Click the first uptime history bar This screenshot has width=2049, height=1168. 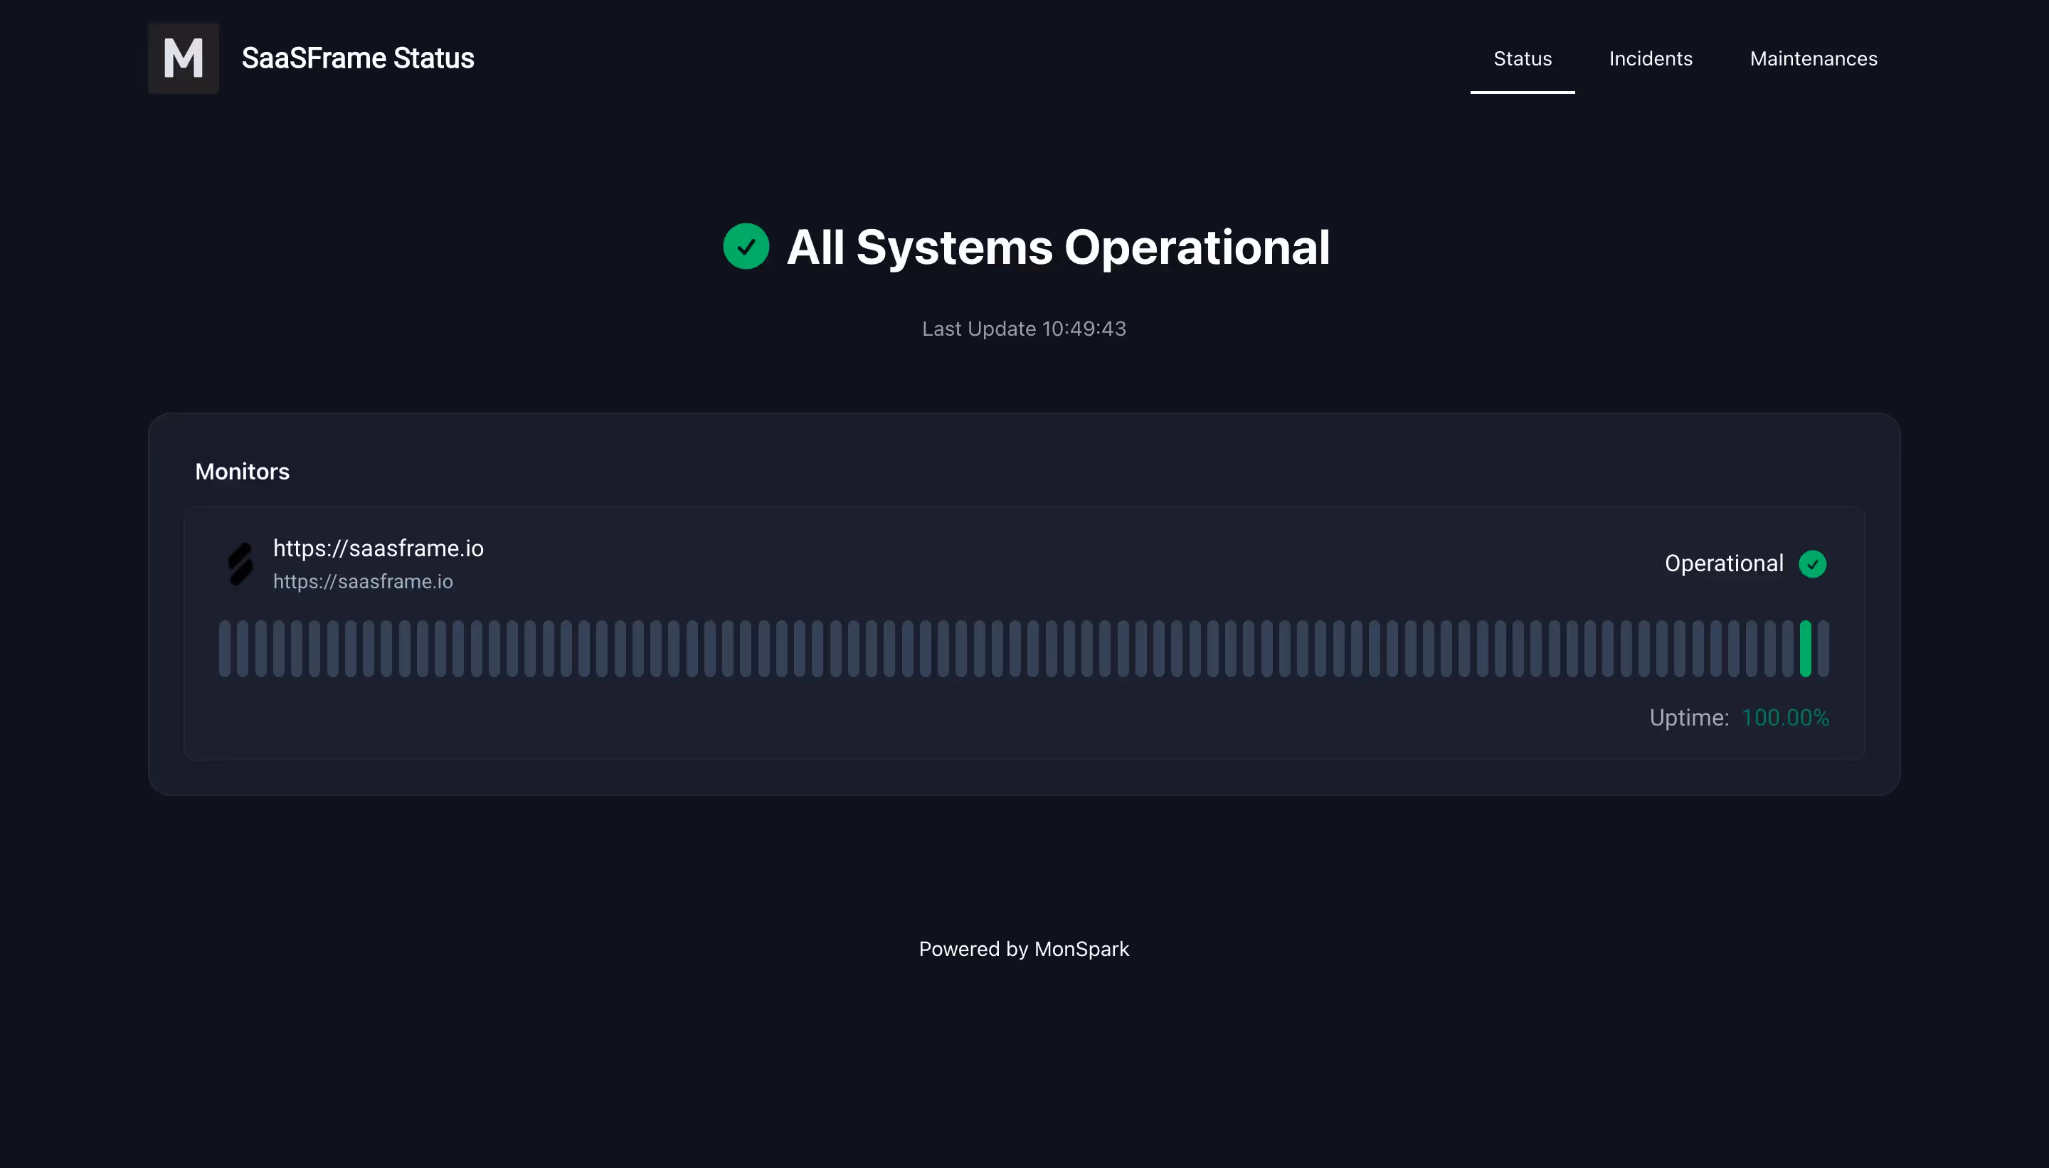(x=227, y=647)
